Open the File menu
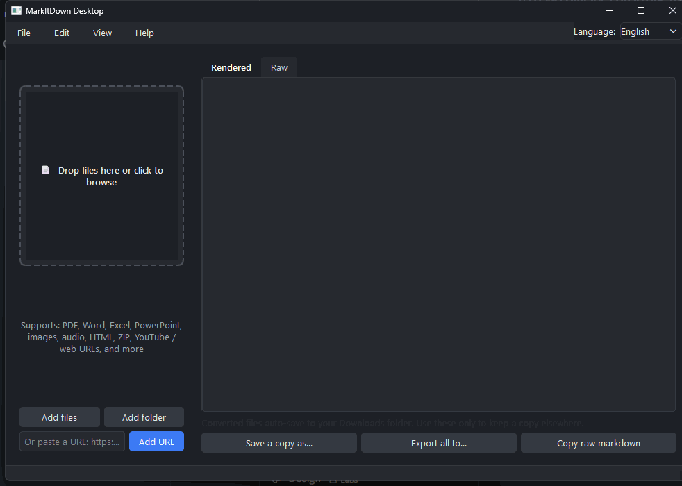The image size is (682, 486). 24,33
